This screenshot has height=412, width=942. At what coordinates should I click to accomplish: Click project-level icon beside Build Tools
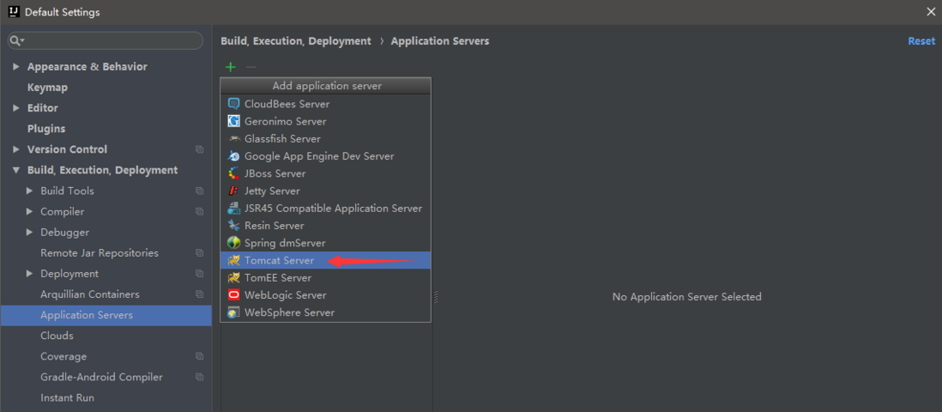199,191
